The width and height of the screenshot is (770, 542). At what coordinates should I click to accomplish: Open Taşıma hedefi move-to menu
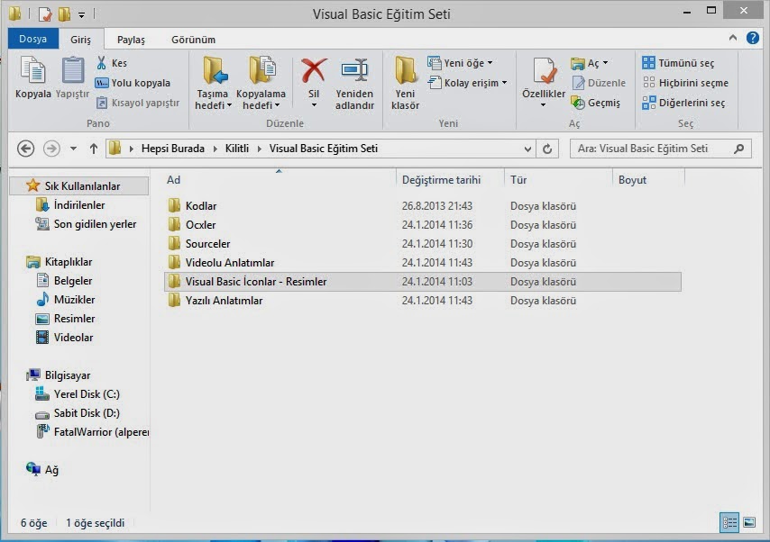coord(213,84)
